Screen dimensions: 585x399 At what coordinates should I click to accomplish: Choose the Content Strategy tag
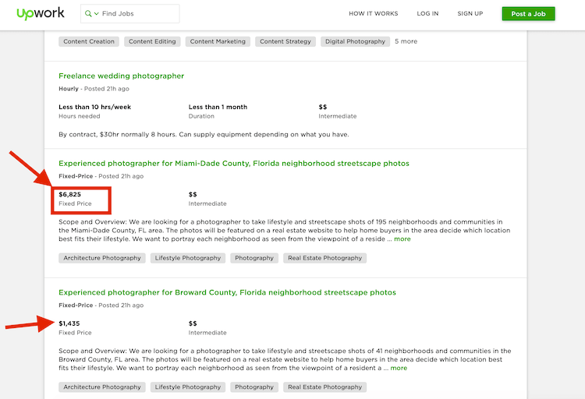pyautogui.click(x=285, y=41)
